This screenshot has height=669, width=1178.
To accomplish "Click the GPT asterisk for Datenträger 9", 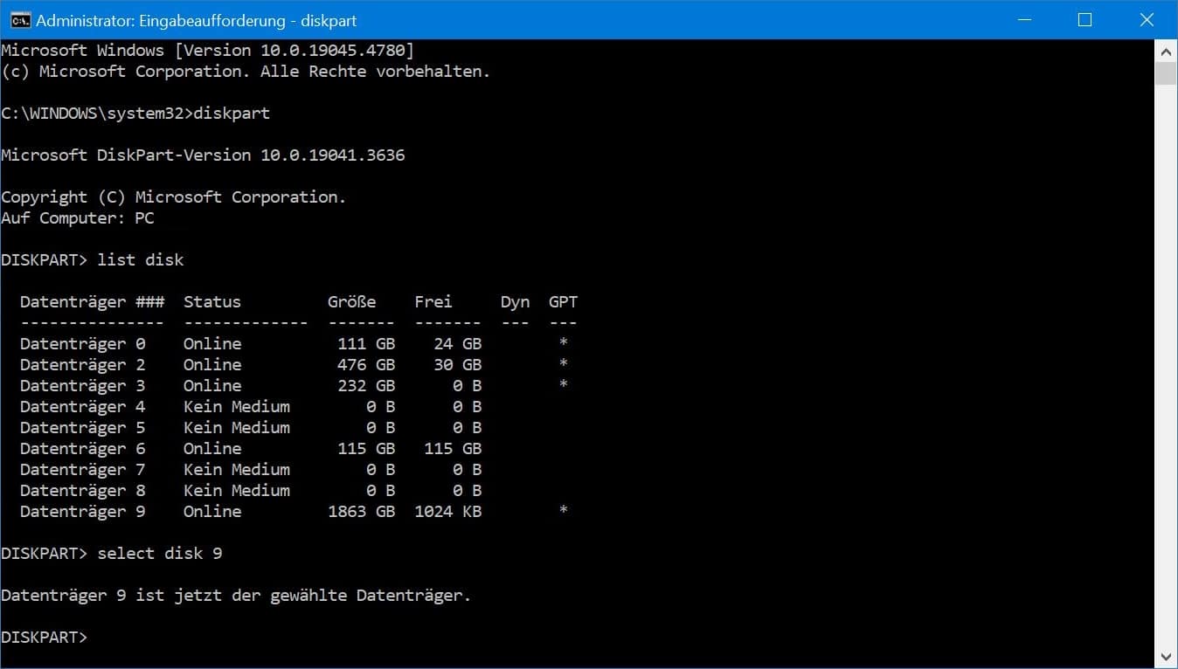I will tap(564, 511).
